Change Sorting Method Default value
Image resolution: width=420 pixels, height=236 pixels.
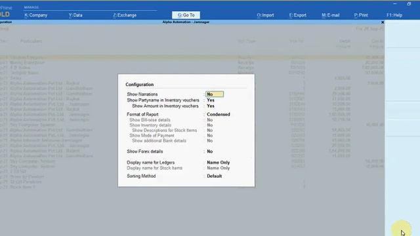pos(215,176)
